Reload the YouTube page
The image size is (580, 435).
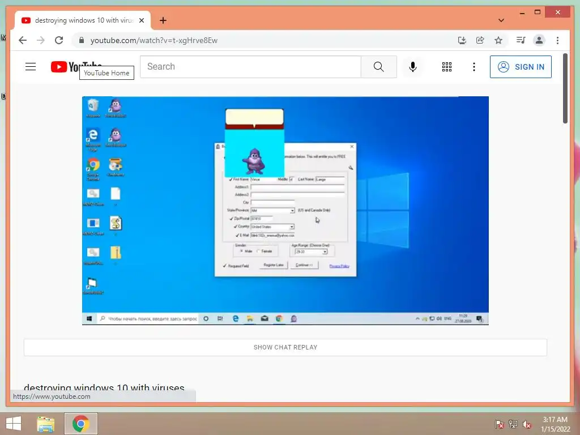[x=59, y=40]
